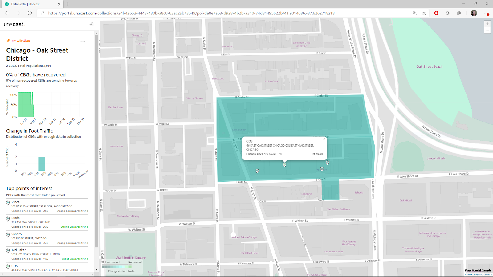
Task: Open the three-dot collection options menu
Action: pyautogui.click(x=83, y=42)
